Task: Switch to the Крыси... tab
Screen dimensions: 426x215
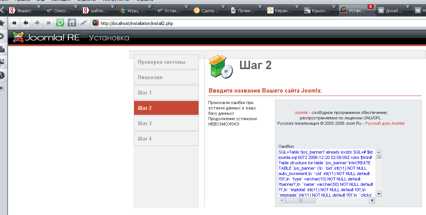Action: coord(320,11)
